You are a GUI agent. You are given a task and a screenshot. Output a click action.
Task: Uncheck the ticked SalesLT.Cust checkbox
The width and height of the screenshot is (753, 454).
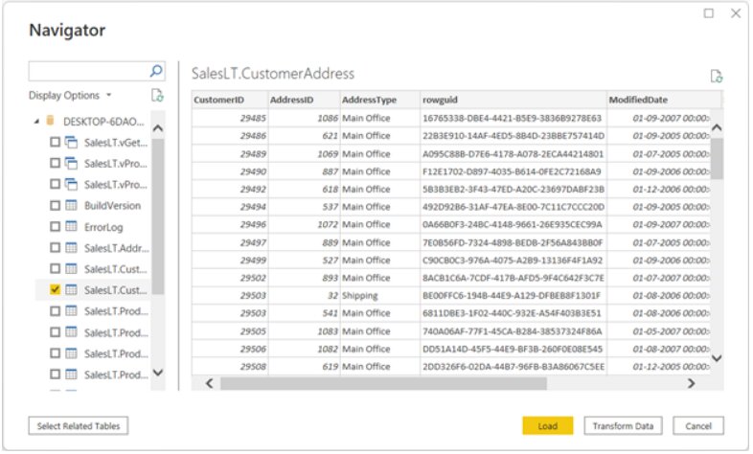pos(56,290)
